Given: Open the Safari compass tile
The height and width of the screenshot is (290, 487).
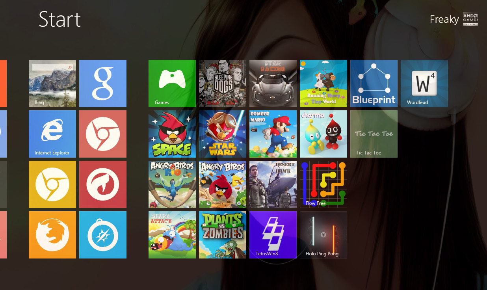Looking at the screenshot, I should [103, 235].
